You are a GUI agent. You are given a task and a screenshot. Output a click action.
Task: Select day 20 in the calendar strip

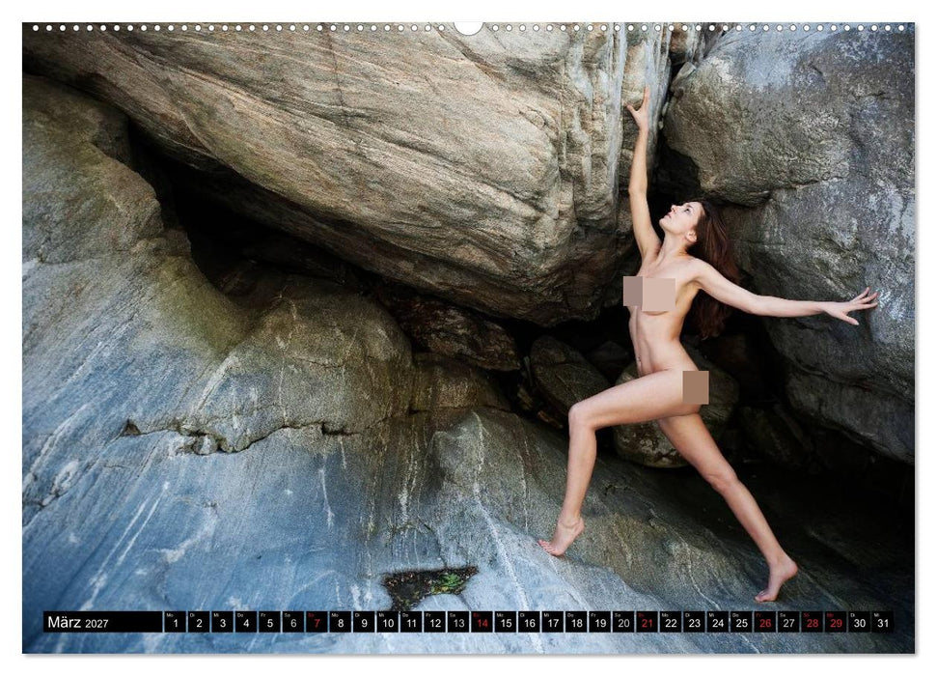point(623,622)
